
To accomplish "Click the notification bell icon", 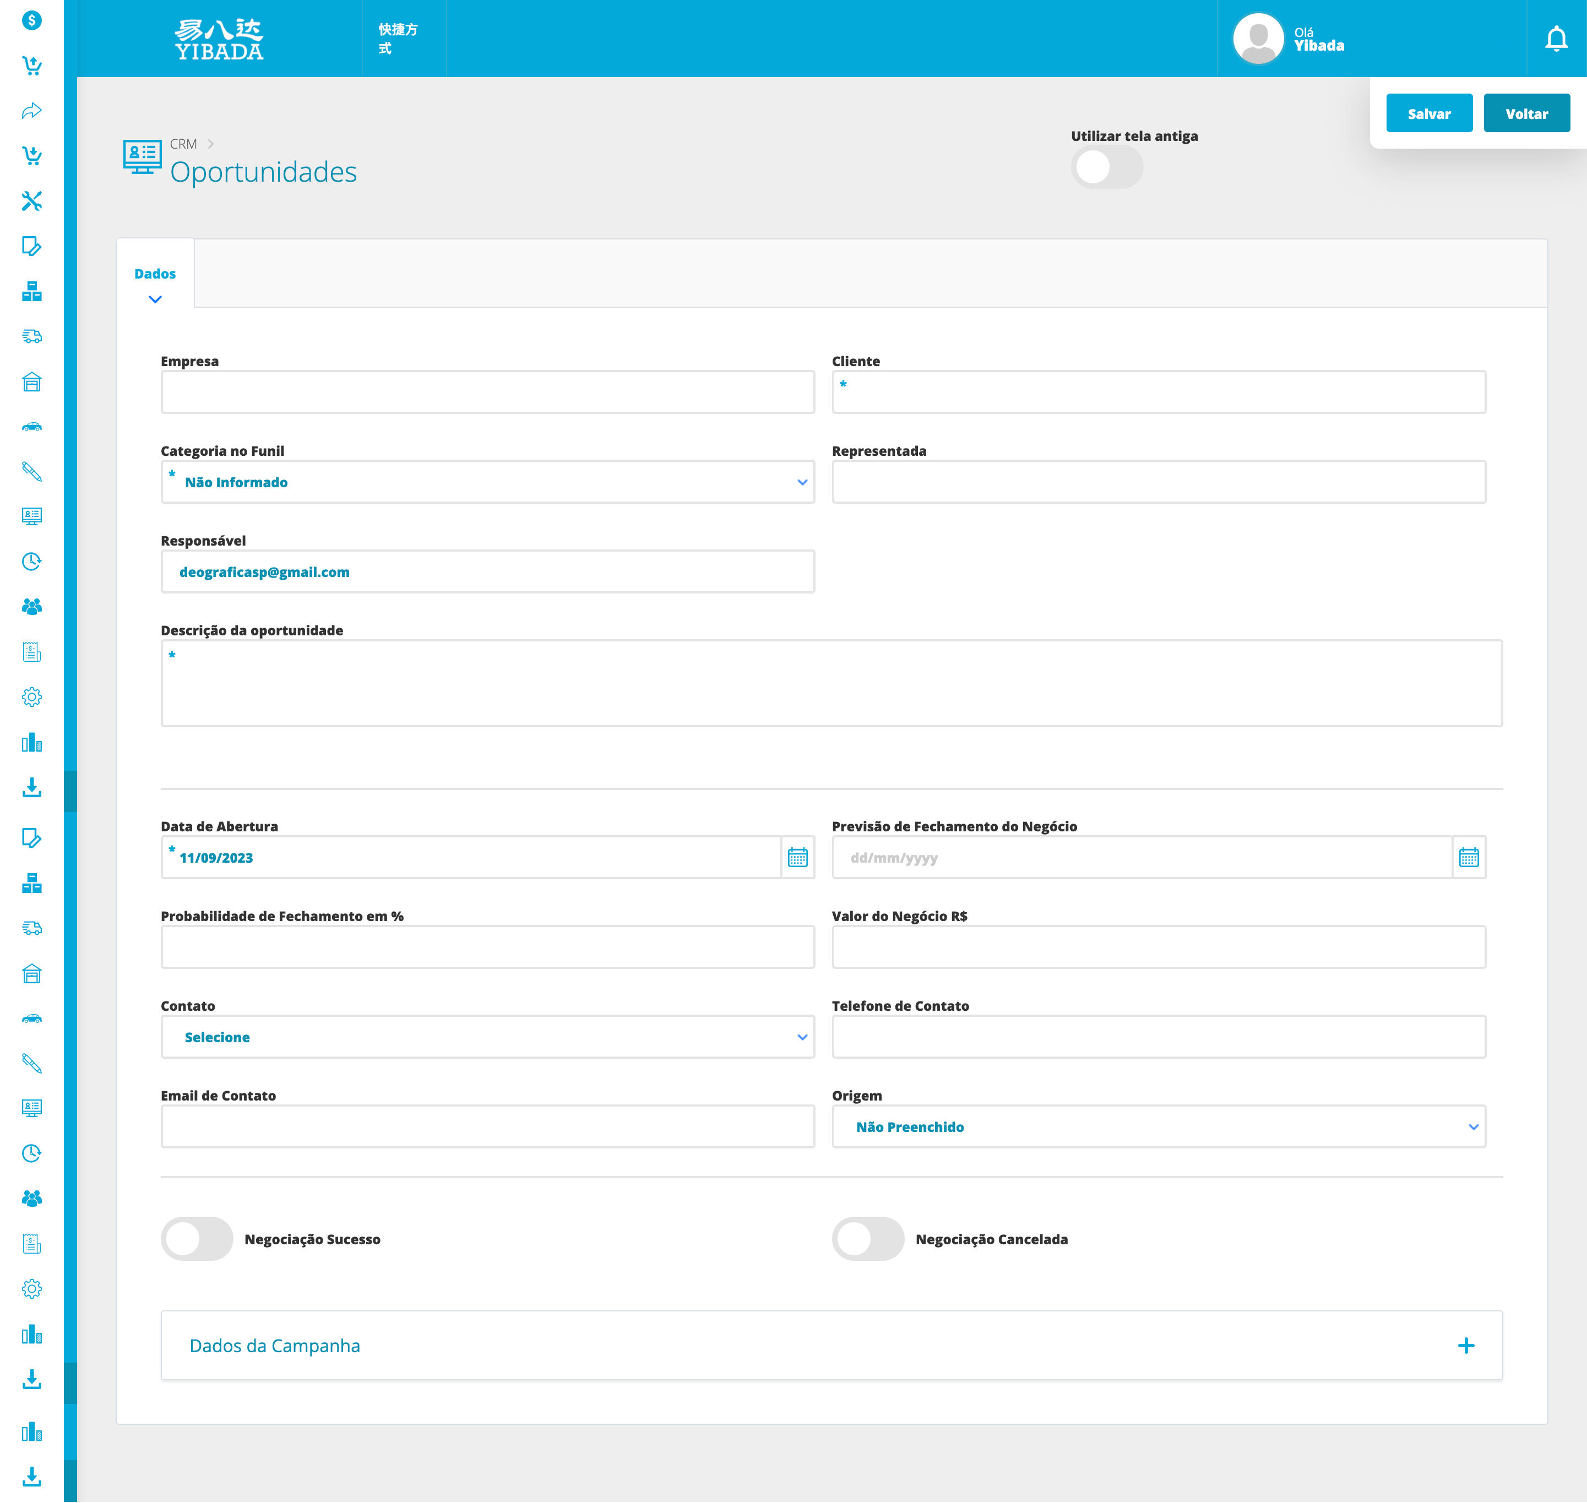I will pyautogui.click(x=1556, y=39).
